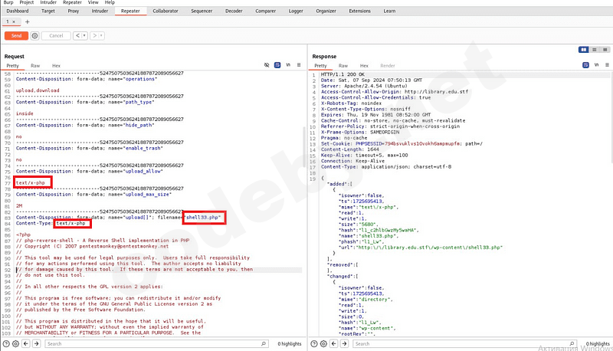The height and width of the screenshot is (351, 613).
Task: Open the hamburger options menu in Request panel
Action: click(298, 66)
